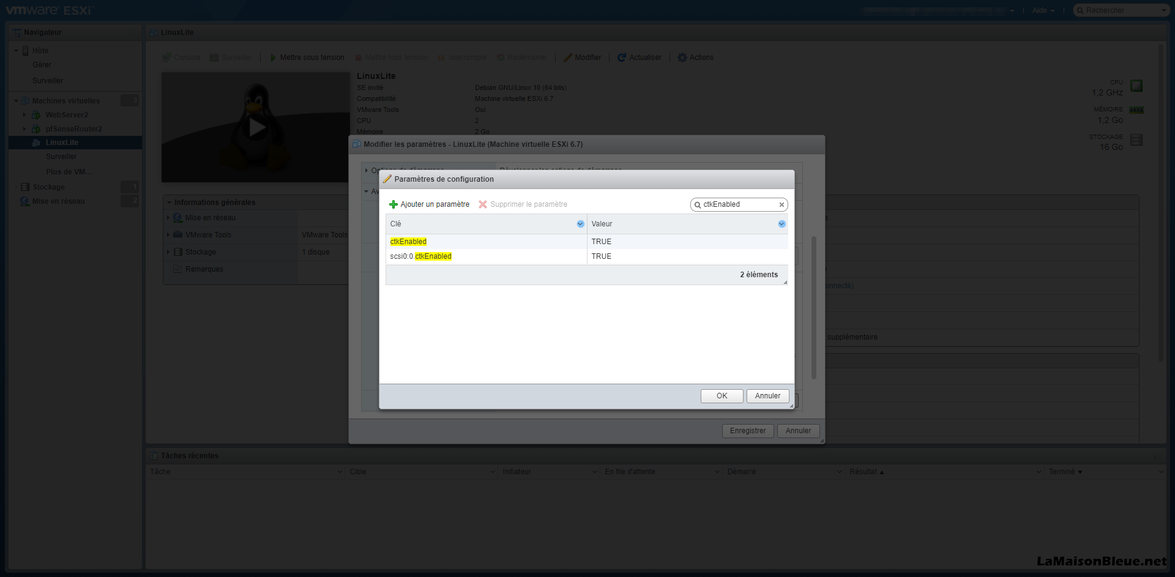Open Plus de VM... in the navigator
Screen dimensions: 1175x577
point(69,172)
